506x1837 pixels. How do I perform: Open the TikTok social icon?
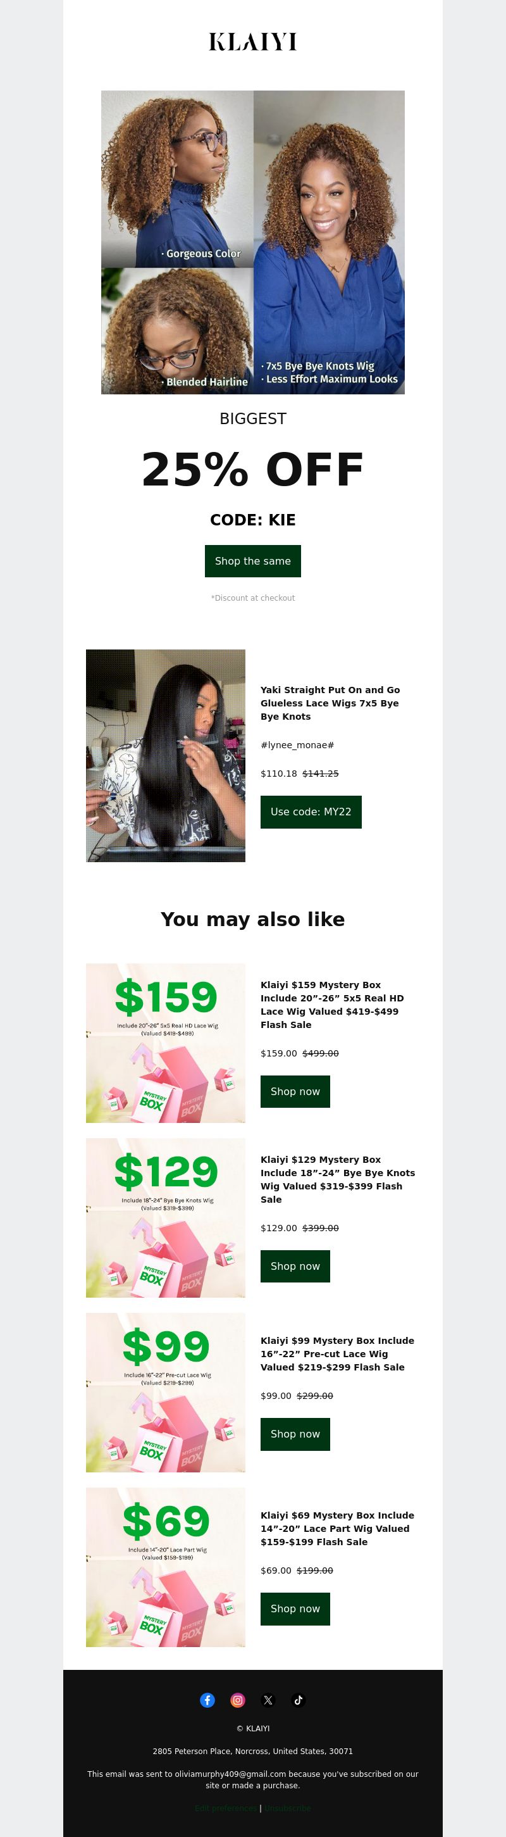coord(299,1700)
